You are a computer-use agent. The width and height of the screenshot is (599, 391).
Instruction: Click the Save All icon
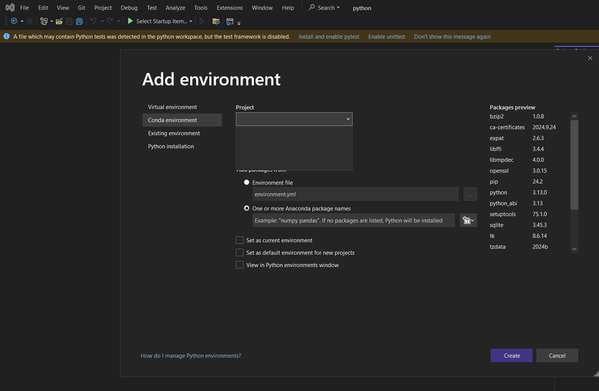click(80, 21)
